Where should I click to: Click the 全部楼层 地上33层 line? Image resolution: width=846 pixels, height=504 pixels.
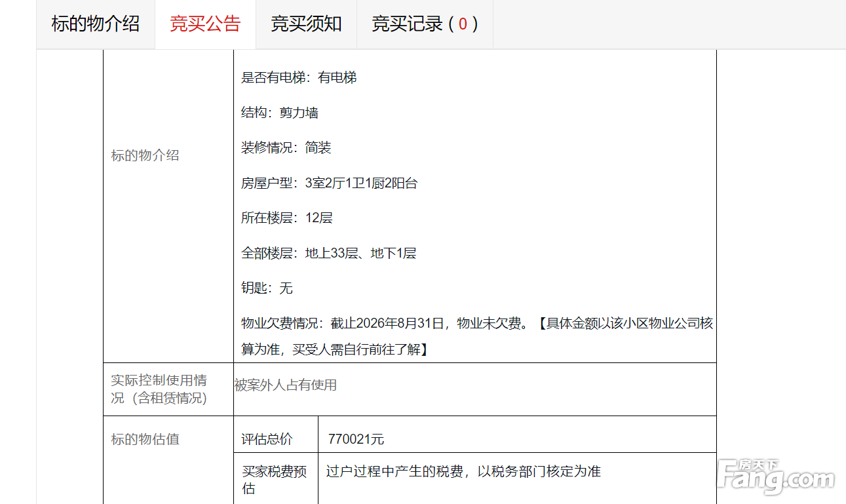pyautogui.click(x=328, y=253)
